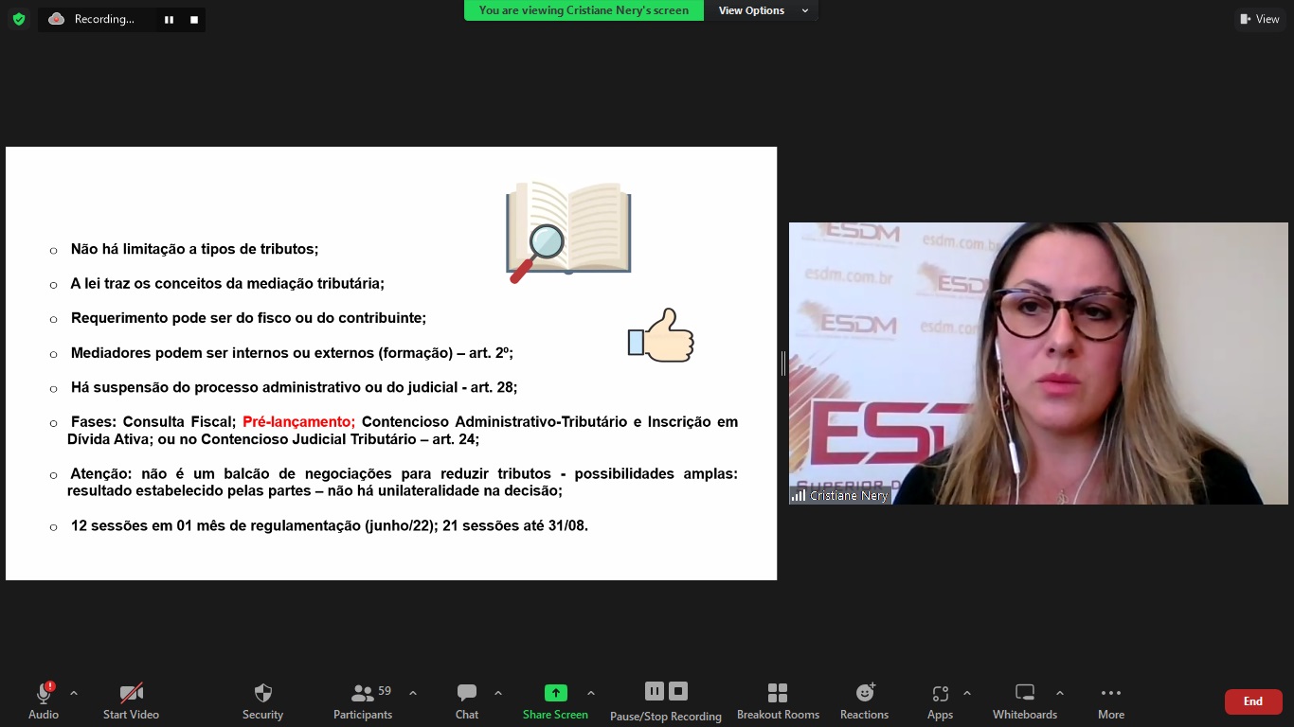1294x727 pixels.
Task: Stop recording in bottom toolbar
Action: pyautogui.click(x=678, y=691)
